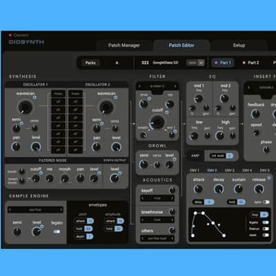Toggle envelope freerun switch

[266, 228]
